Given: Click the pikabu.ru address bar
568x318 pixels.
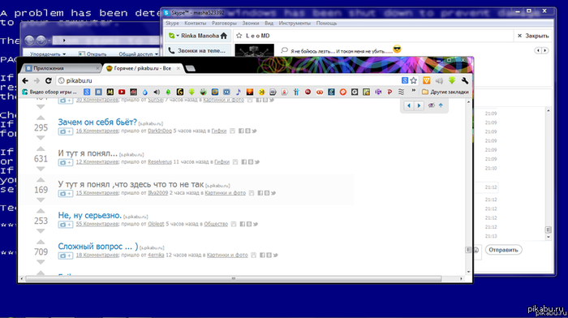Looking at the screenshot, I should [228, 81].
